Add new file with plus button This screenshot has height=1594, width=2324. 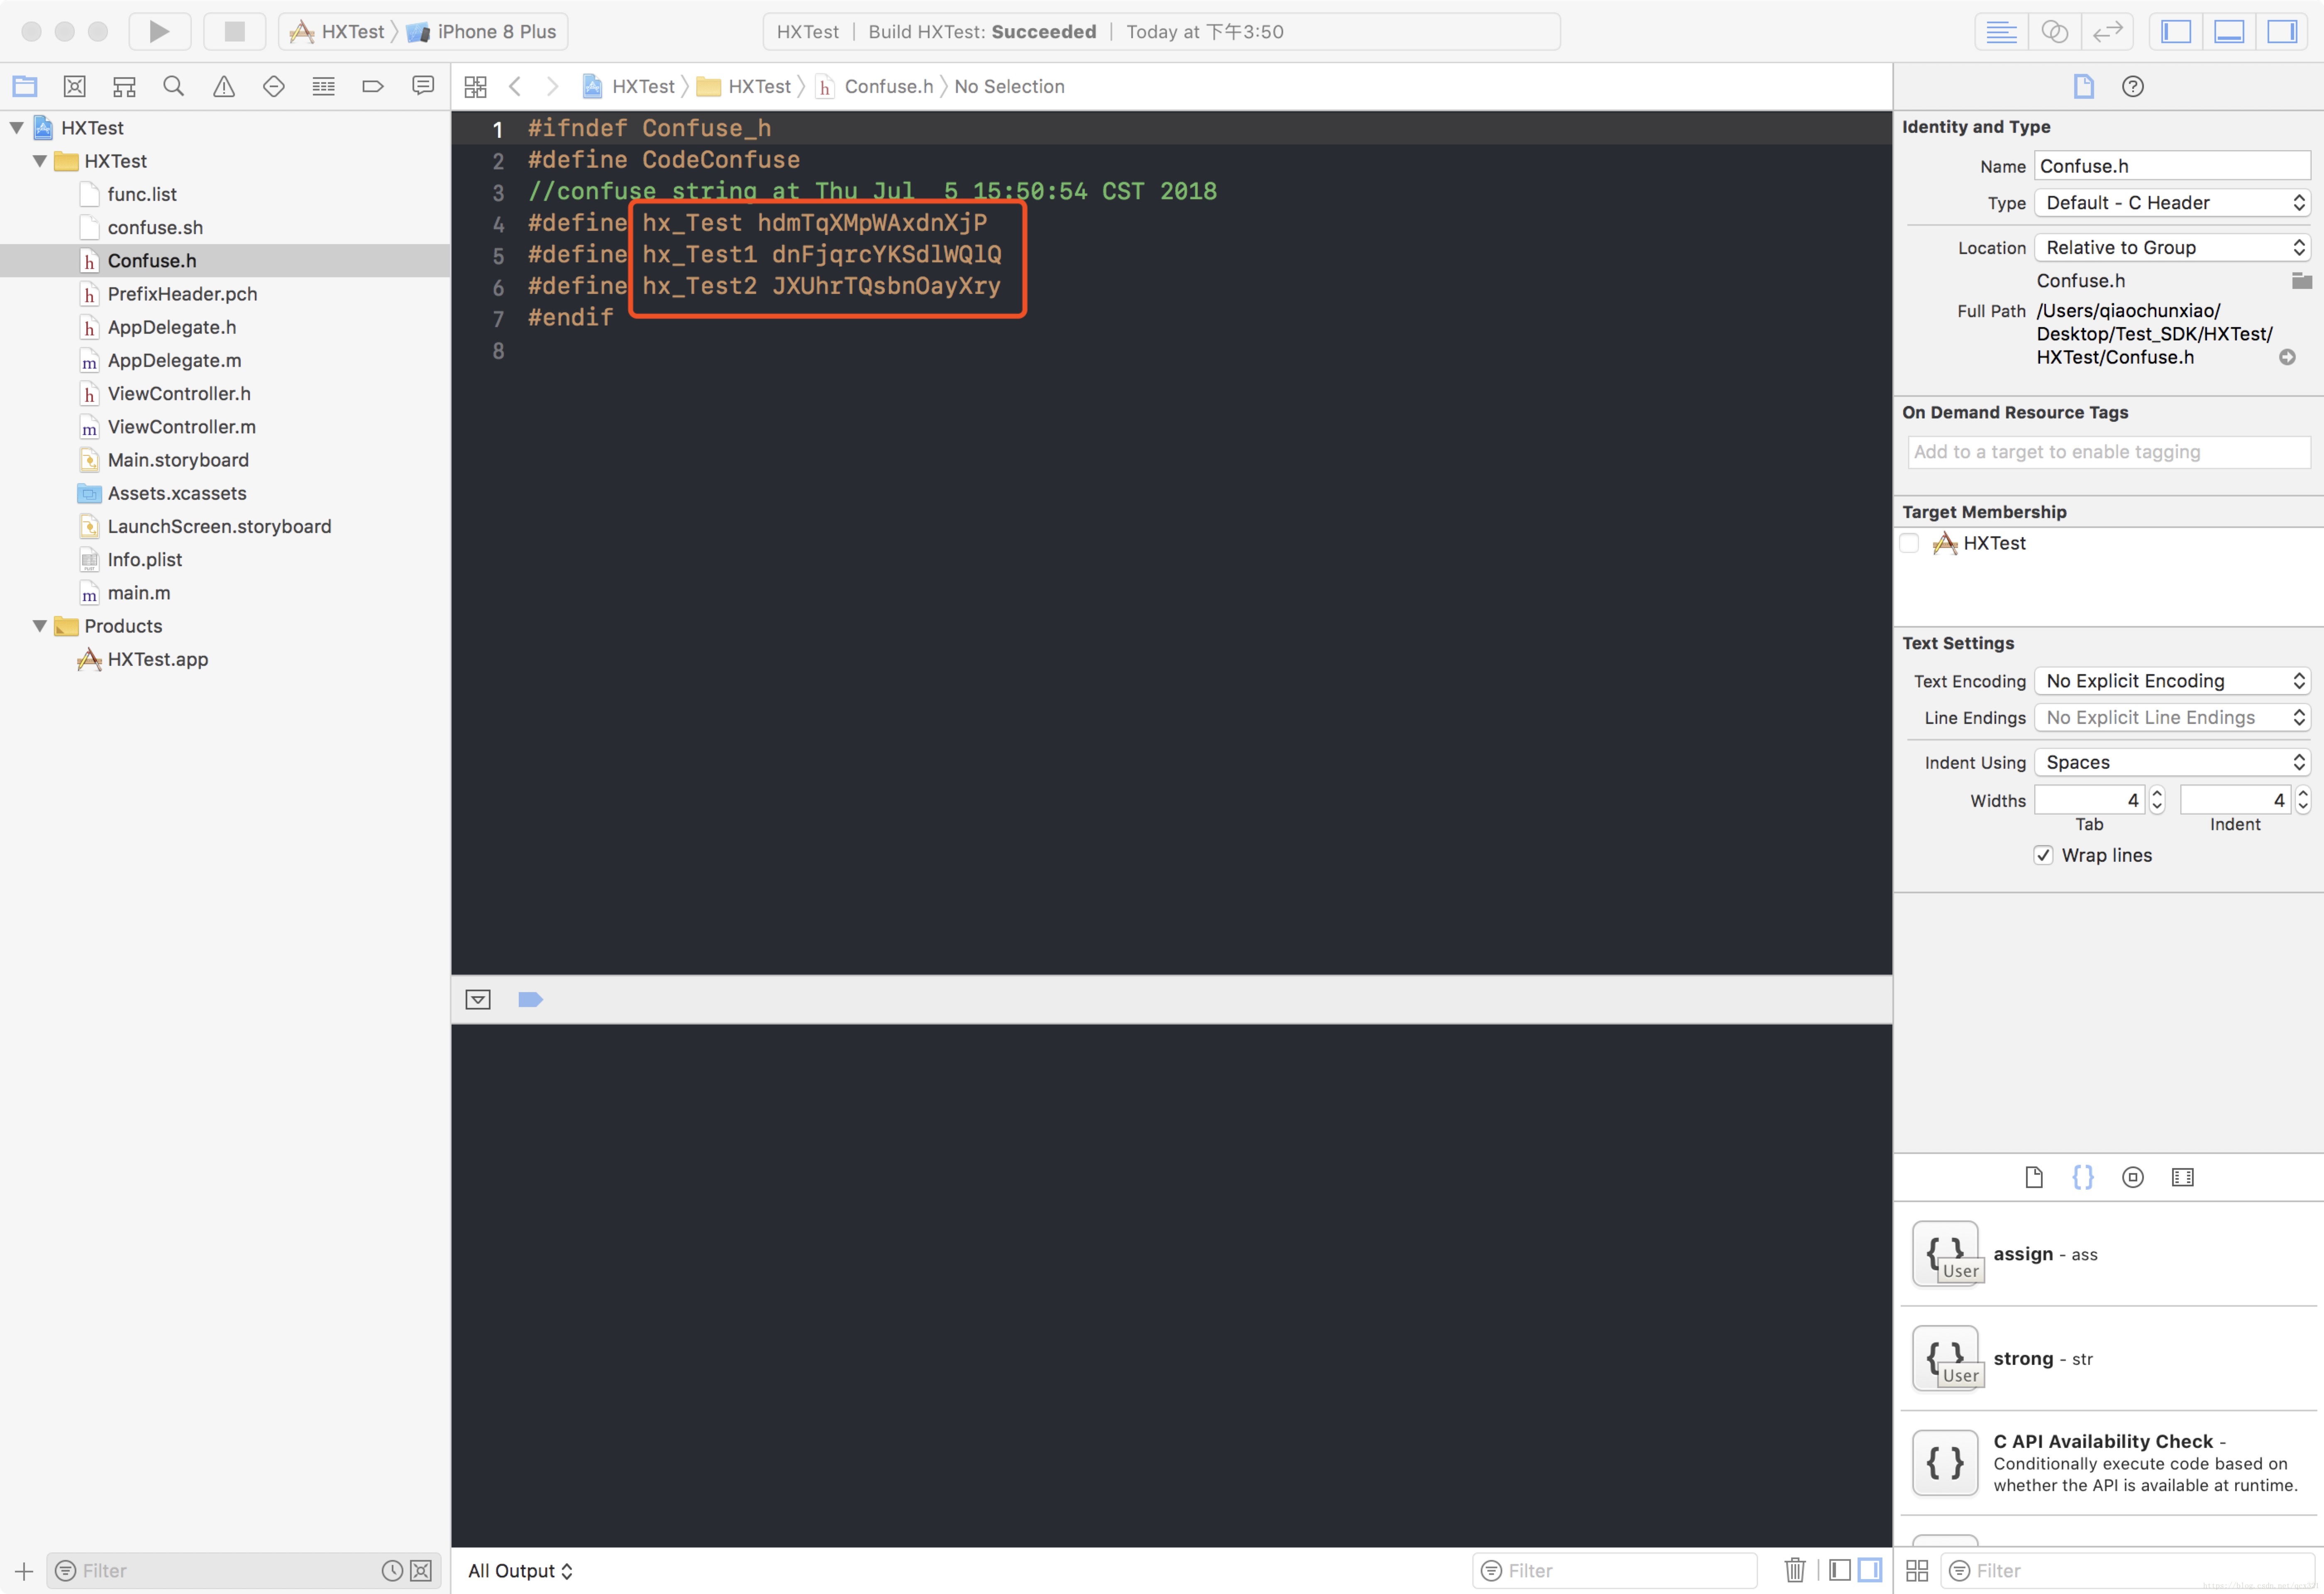[24, 1571]
